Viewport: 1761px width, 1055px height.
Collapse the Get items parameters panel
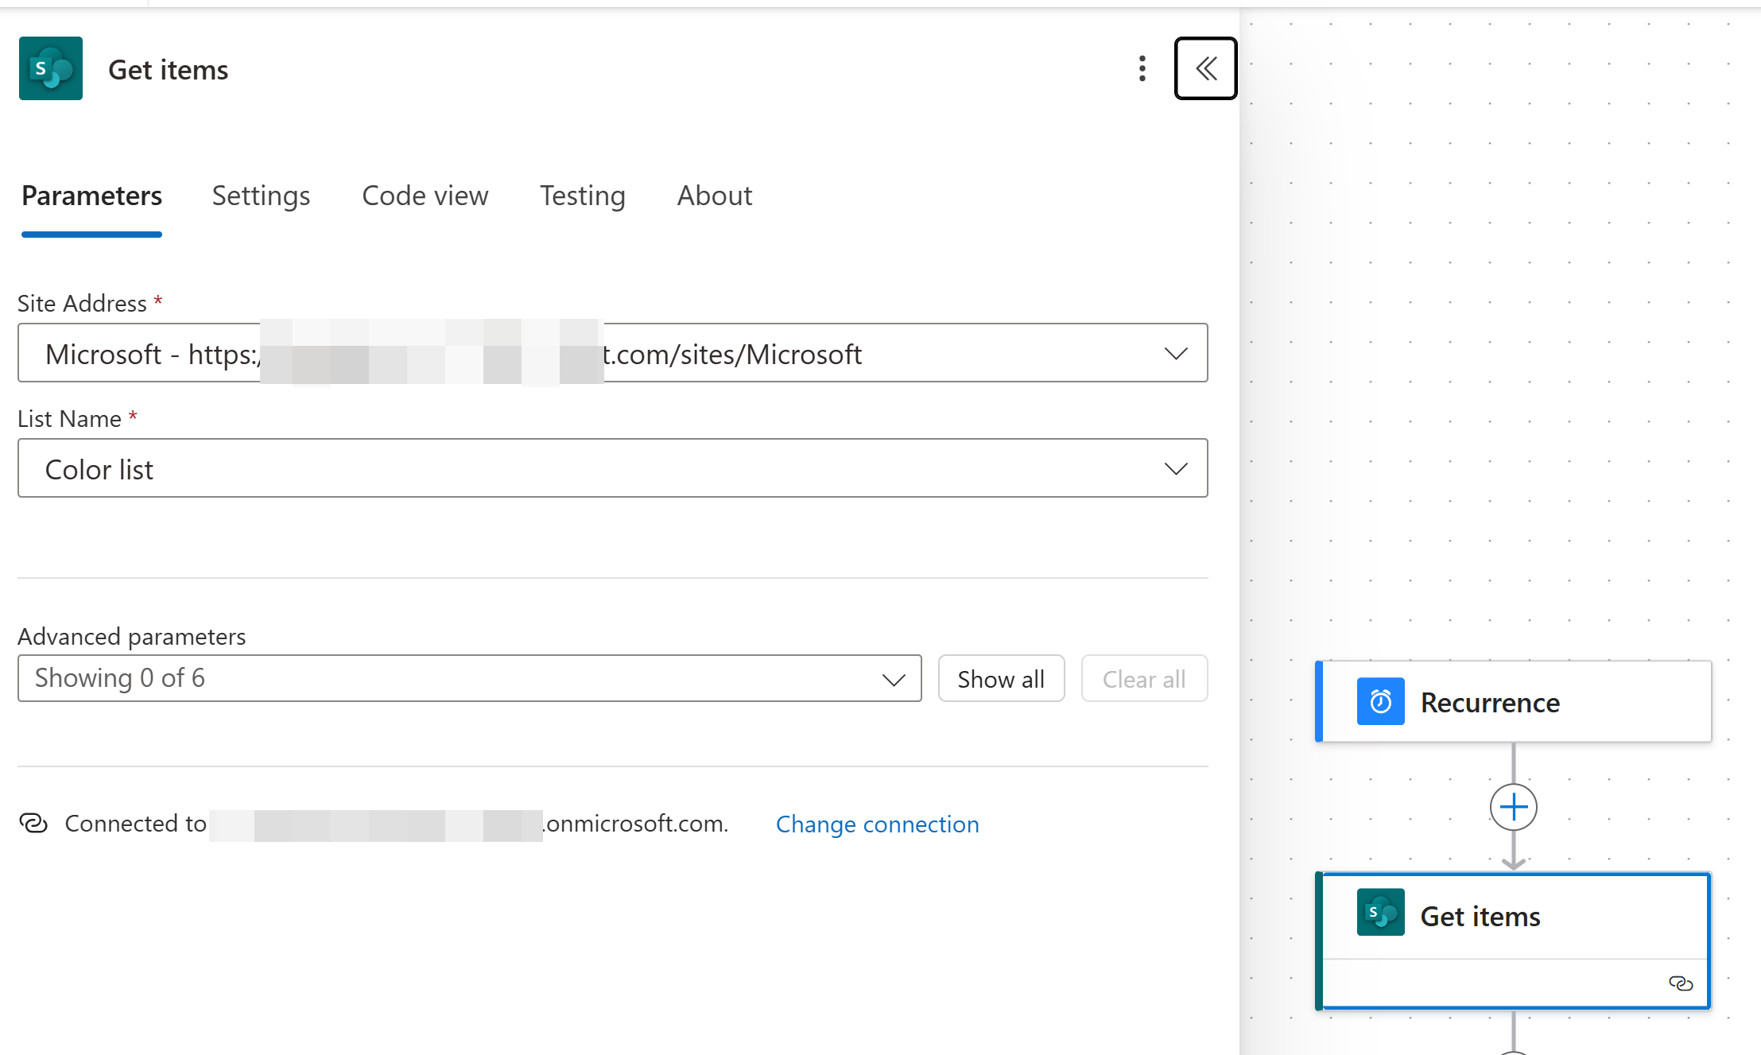(x=1205, y=69)
